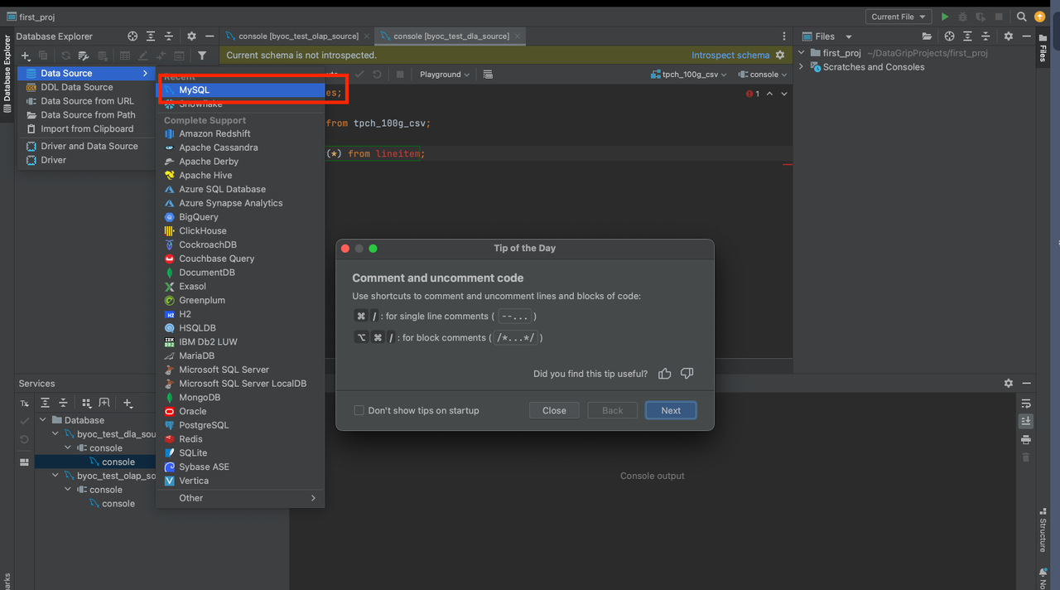Click the green Run button in top toolbar
1060x590 pixels.
point(945,17)
